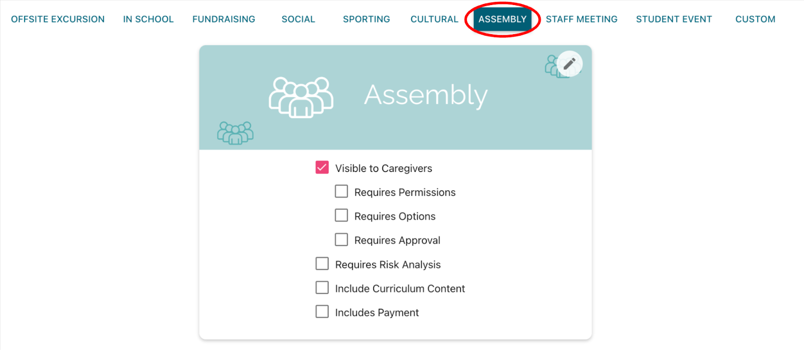Image resolution: width=804 pixels, height=350 pixels.
Task: Click the small group icon bottom-left of banner
Action: point(235,133)
